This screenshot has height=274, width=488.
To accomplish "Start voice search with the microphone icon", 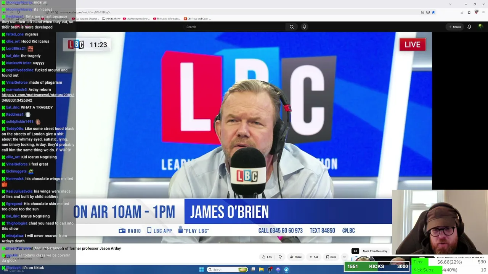I will 304,27.
